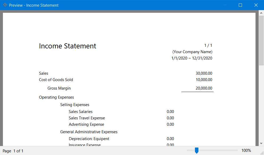This screenshot has width=264, height=155.
Task: Click the (Your Company Name) text
Action: [x=192, y=52]
